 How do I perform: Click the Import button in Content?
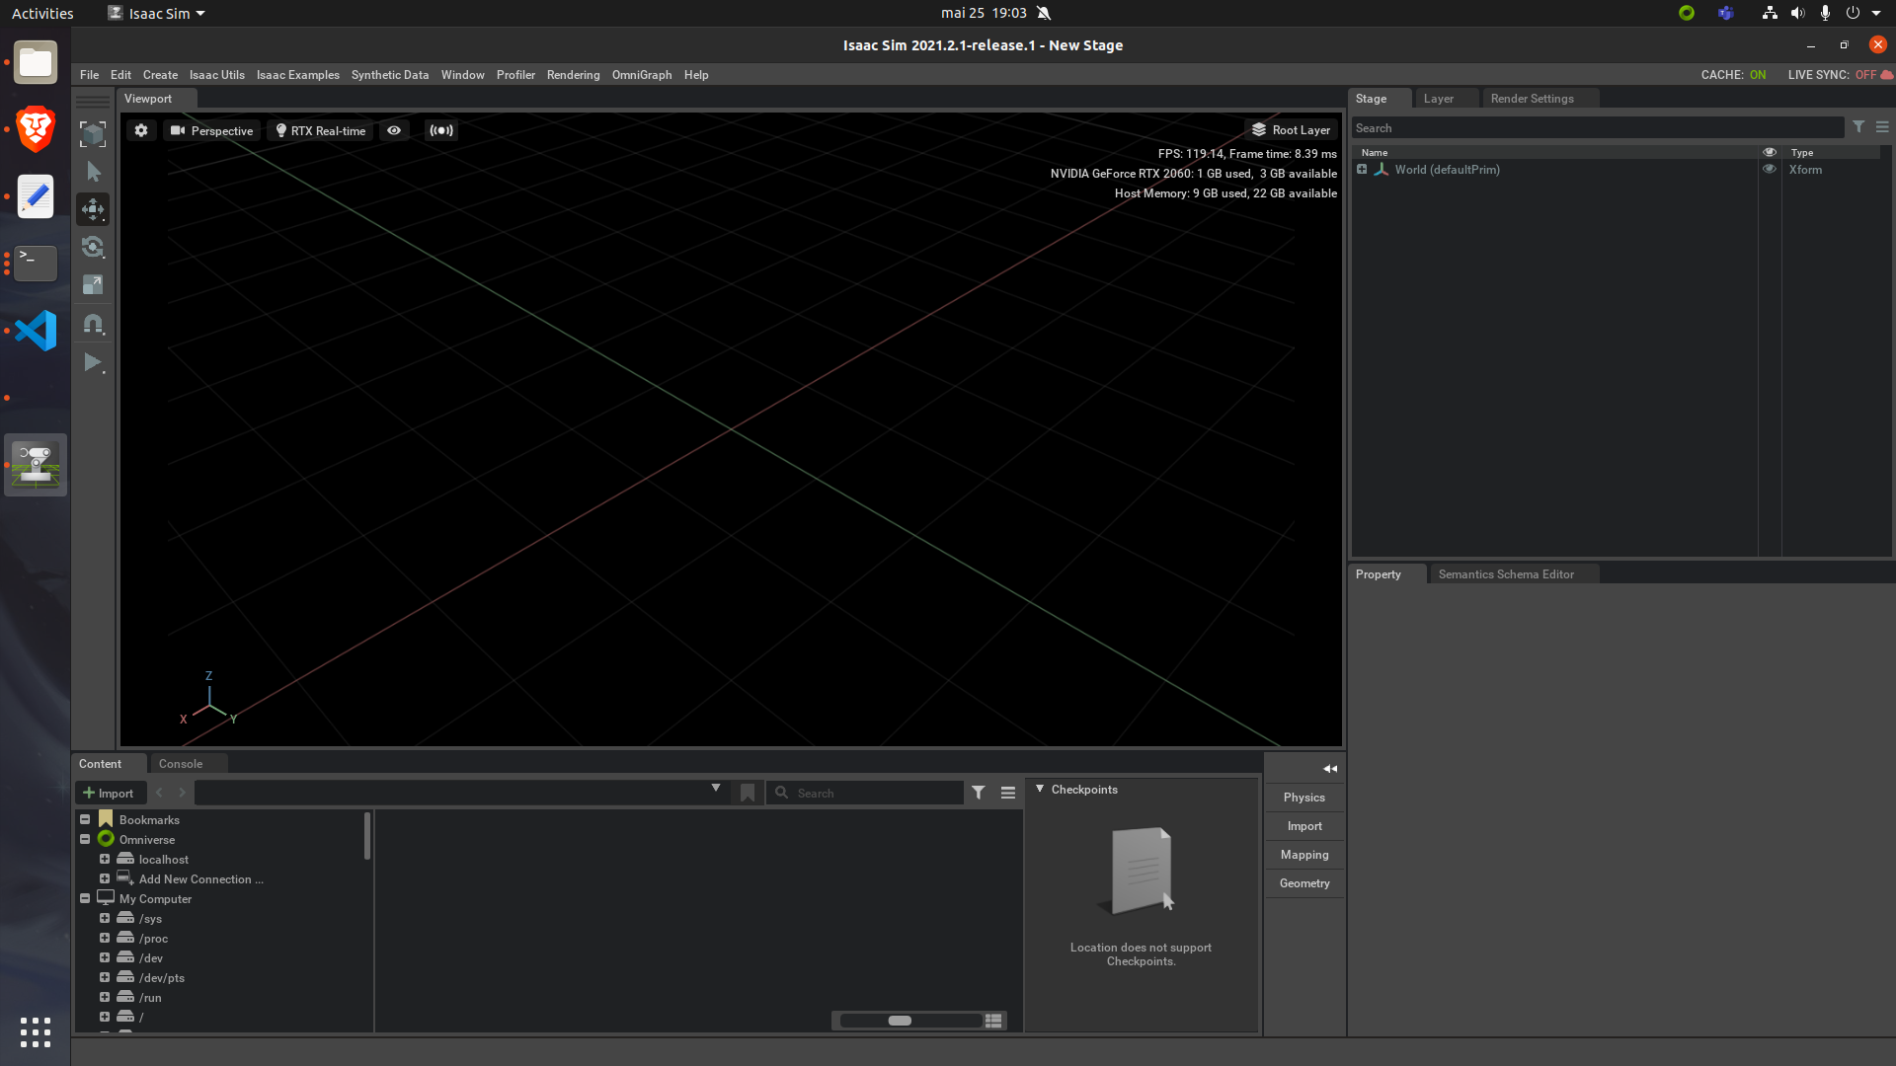(x=110, y=793)
